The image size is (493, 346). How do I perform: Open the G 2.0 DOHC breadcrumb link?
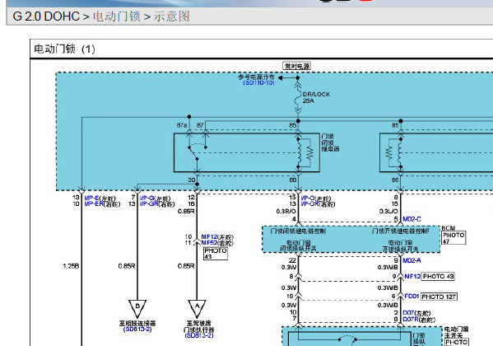click(46, 16)
